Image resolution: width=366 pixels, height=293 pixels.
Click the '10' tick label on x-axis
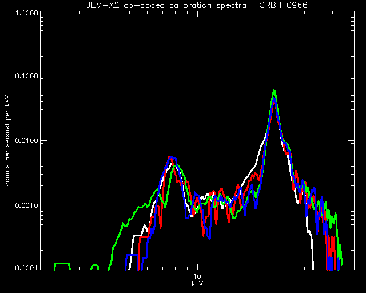click(197, 276)
